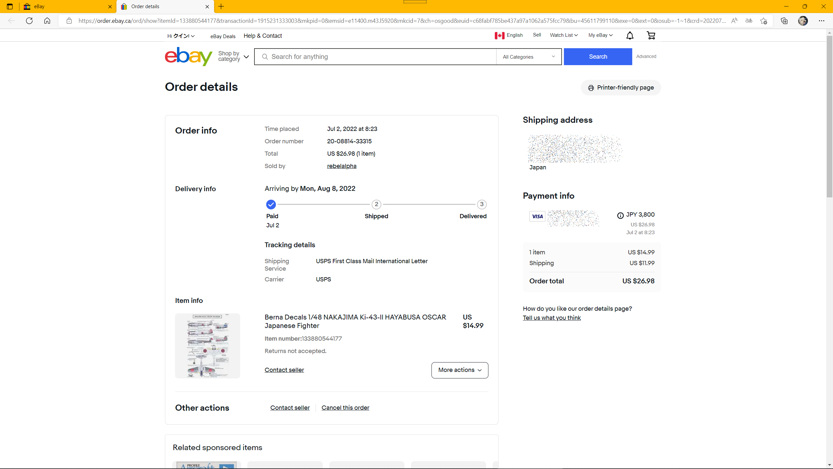The image size is (833, 469).
Task: Expand Shop by category dropdown
Action: point(234,56)
